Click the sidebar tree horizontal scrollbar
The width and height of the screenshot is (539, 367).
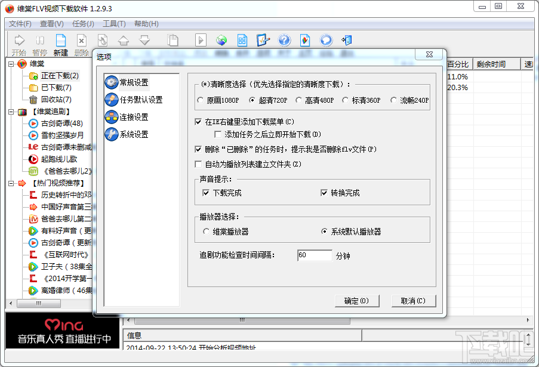pos(38,303)
